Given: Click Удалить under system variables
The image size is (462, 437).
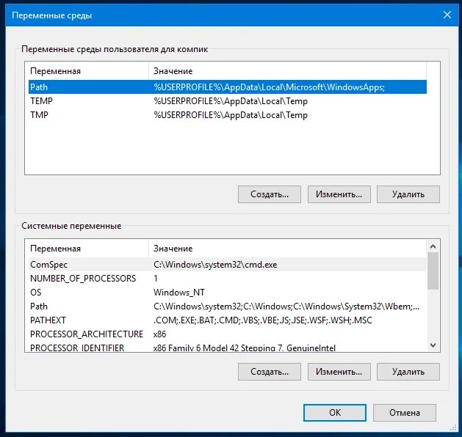Looking at the screenshot, I should (408, 372).
